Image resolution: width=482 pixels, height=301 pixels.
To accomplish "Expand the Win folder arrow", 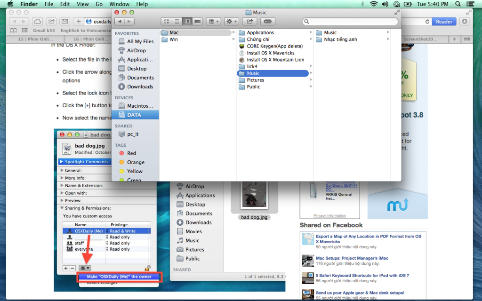I will (x=233, y=40).
